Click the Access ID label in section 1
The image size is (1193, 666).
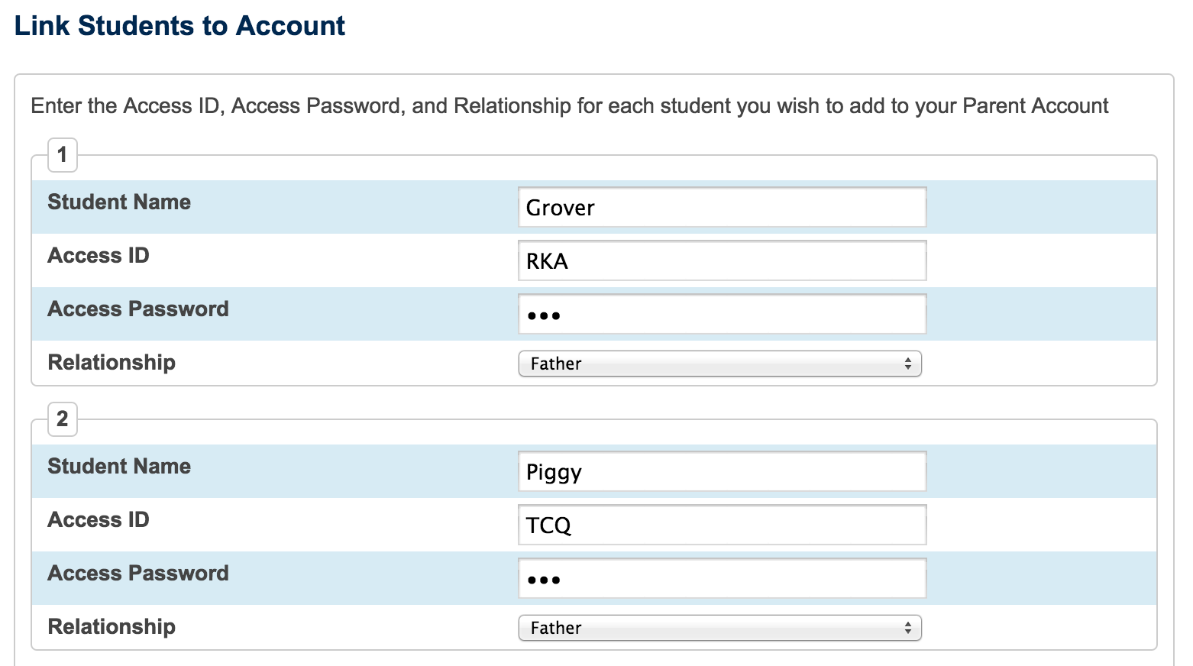(x=99, y=256)
